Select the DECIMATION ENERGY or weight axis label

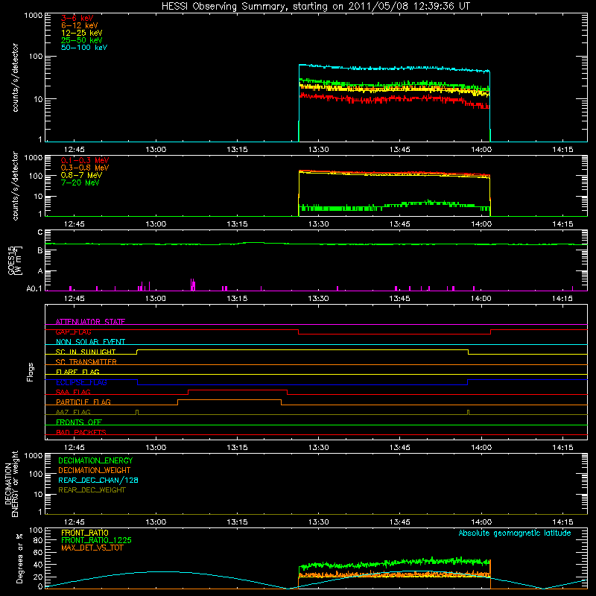11,484
